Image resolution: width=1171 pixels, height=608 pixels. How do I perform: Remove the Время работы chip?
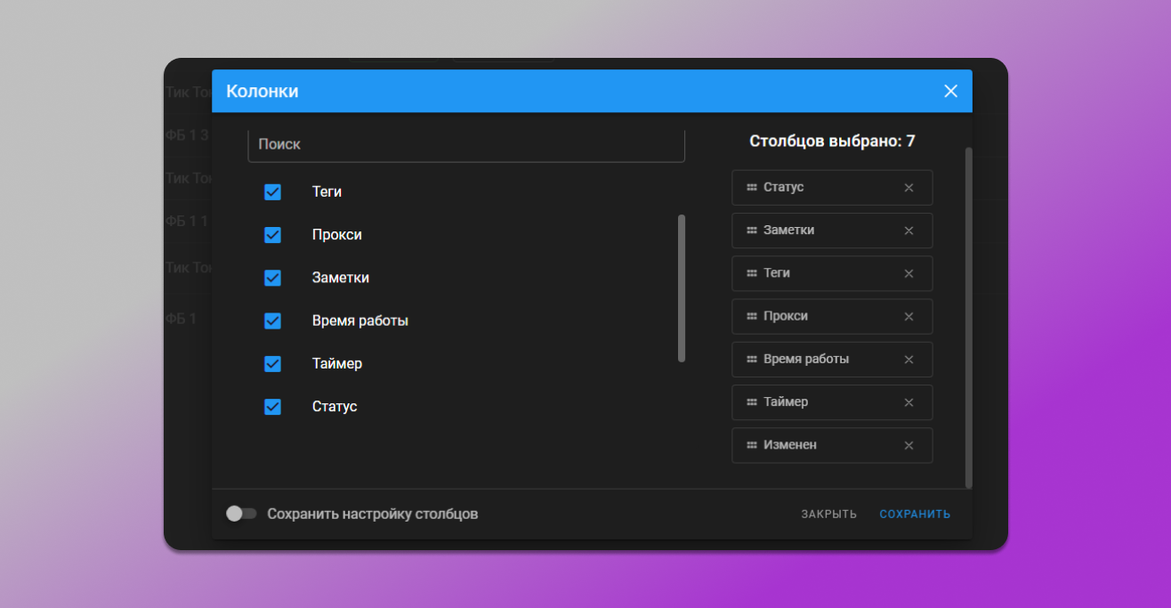pyautogui.click(x=909, y=360)
